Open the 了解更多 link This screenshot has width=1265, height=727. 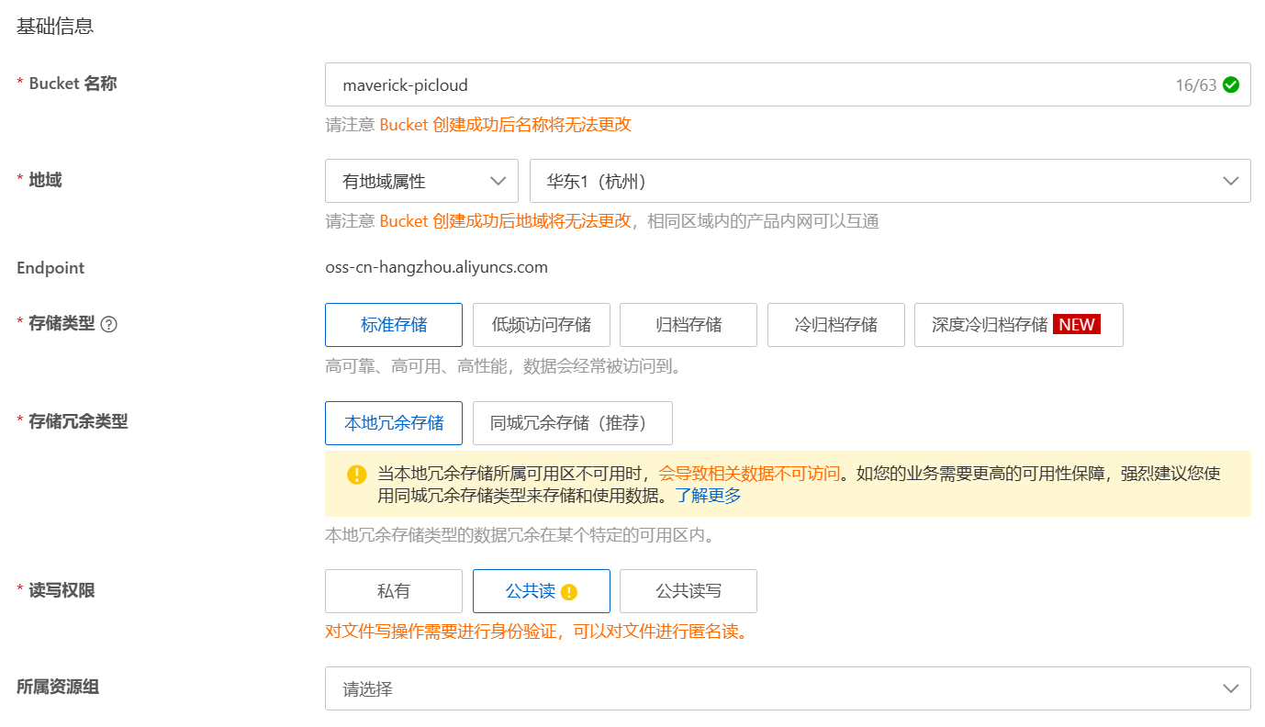[x=708, y=496]
